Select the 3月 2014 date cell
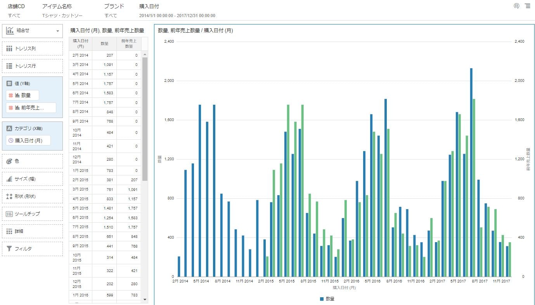This screenshot has height=305, width=535. point(81,65)
